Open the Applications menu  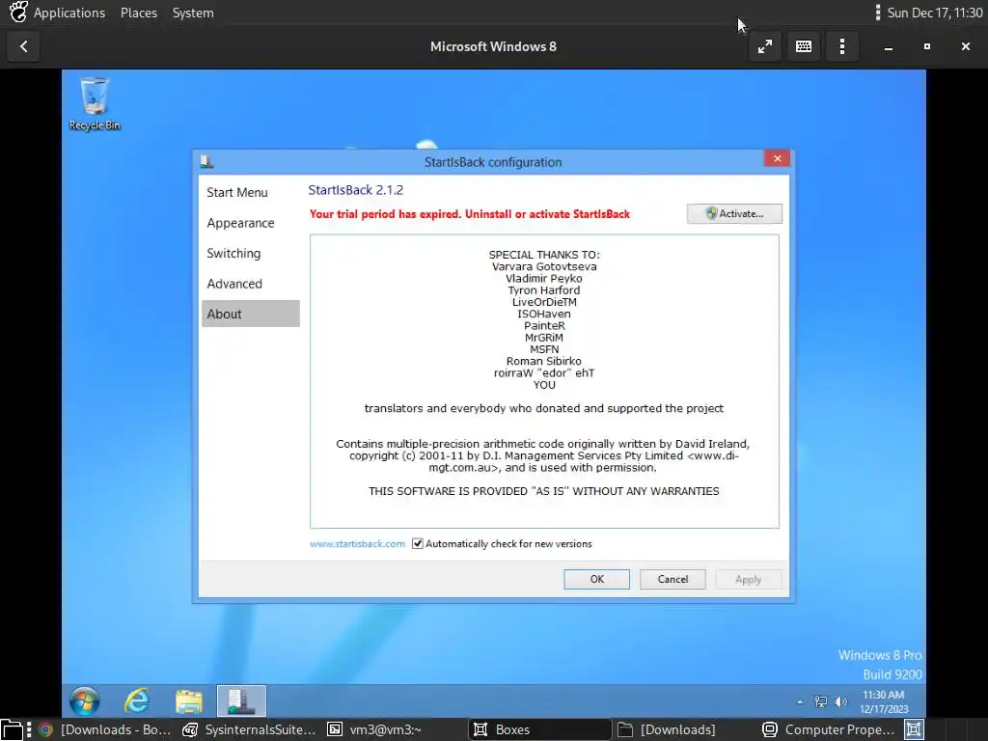coord(69,13)
